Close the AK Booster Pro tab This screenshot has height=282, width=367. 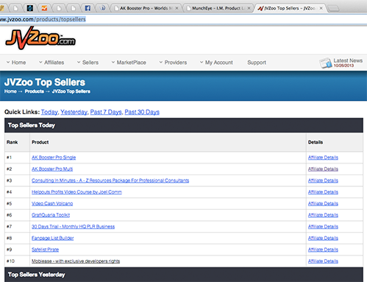177,8
